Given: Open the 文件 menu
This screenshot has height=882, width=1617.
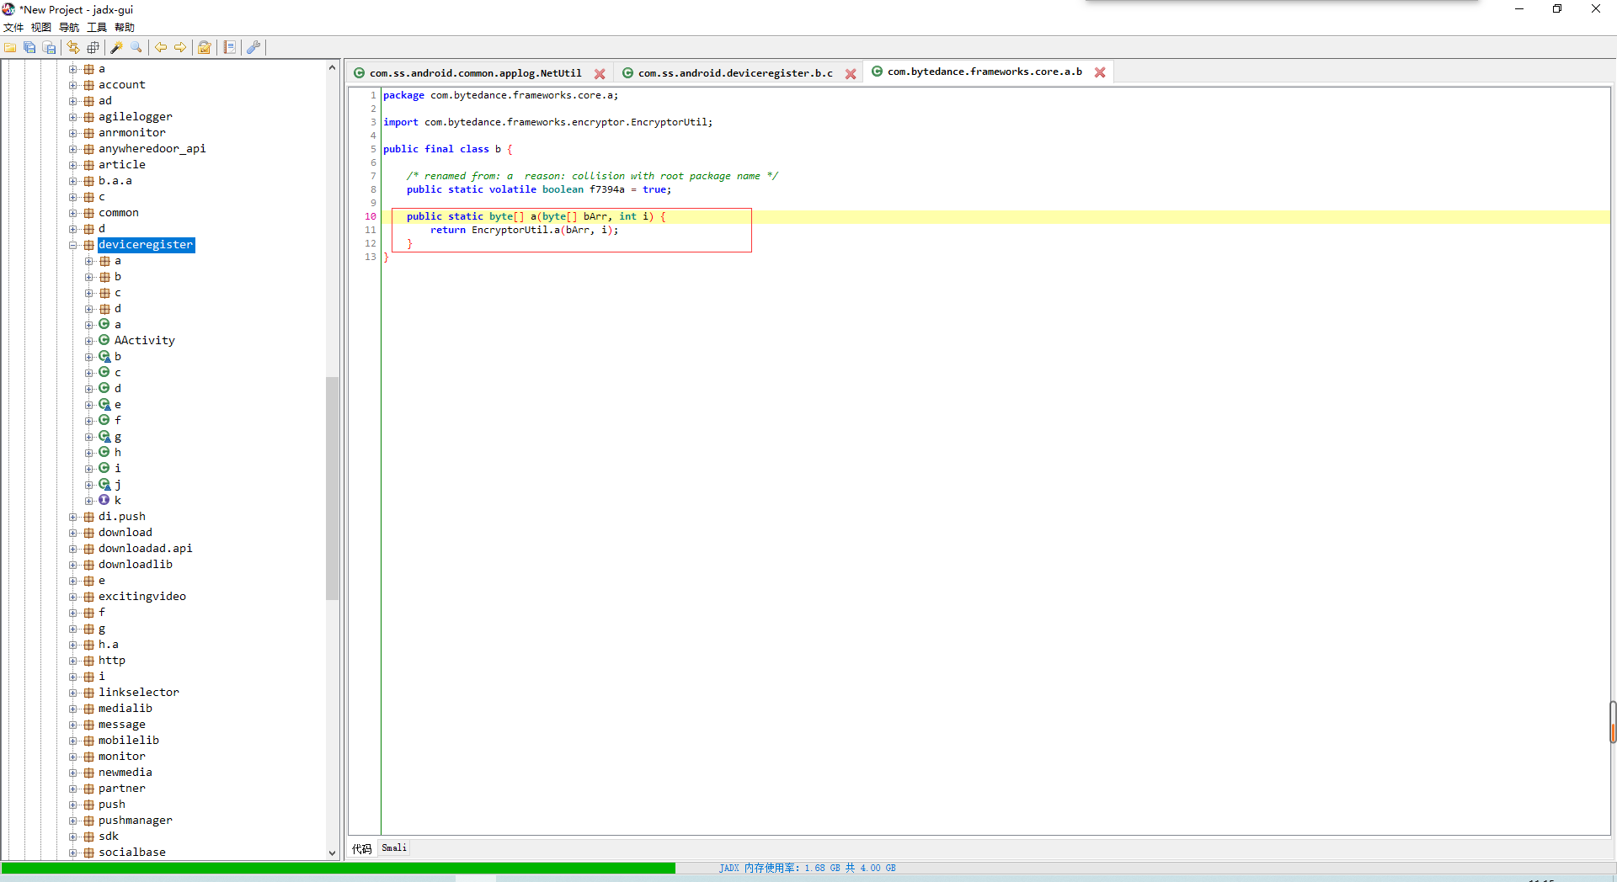Looking at the screenshot, I should click(13, 28).
